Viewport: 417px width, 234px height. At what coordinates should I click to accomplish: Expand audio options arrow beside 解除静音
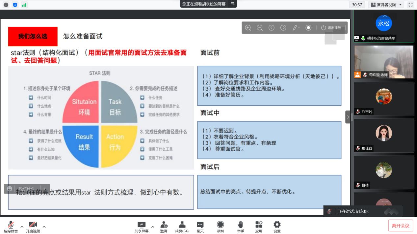point(22,226)
